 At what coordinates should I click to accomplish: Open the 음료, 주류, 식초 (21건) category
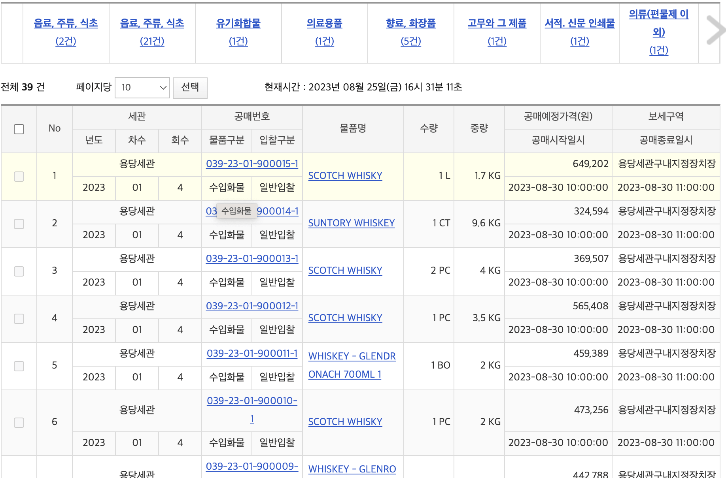click(152, 32)
